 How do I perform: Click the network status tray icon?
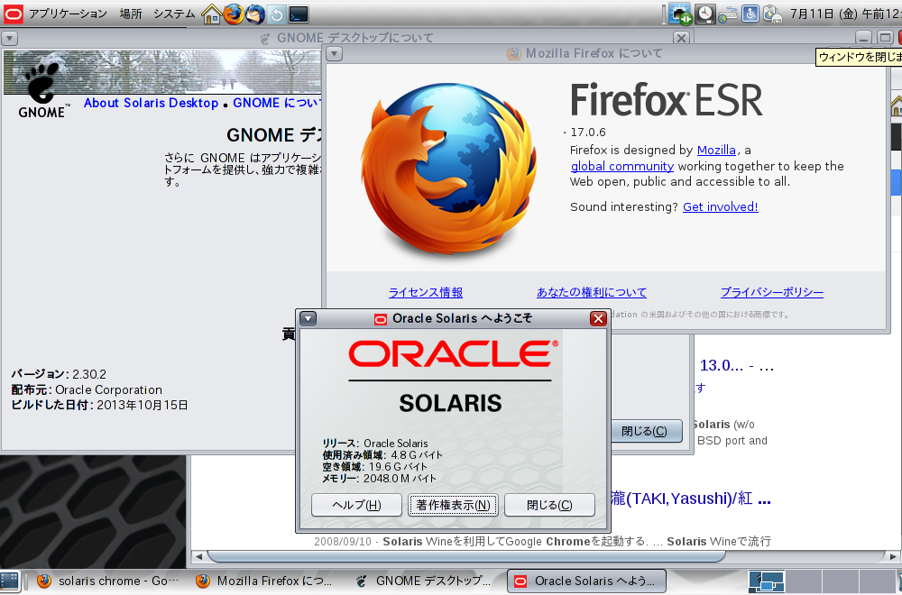click(680, 14)
